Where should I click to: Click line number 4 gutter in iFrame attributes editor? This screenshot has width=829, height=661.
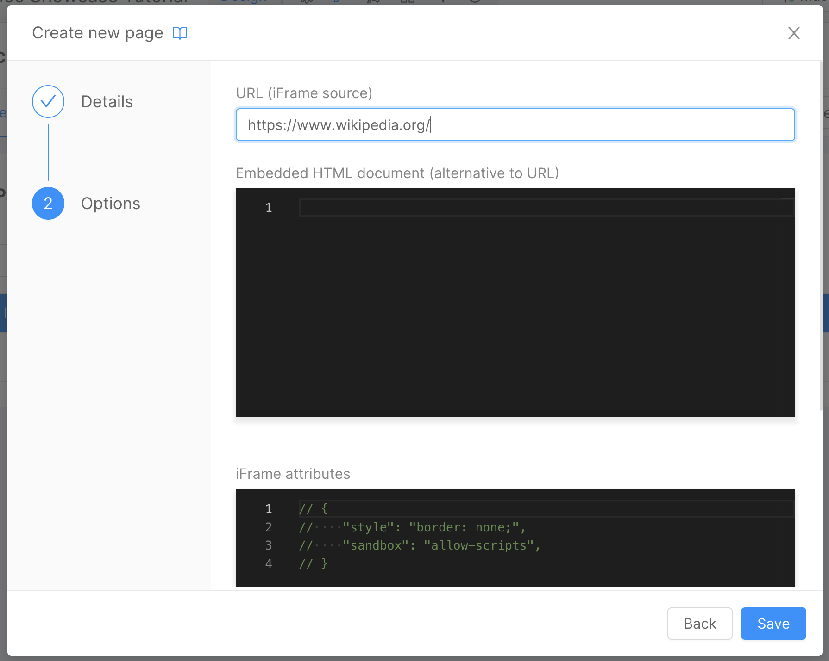tap(269, 564)
